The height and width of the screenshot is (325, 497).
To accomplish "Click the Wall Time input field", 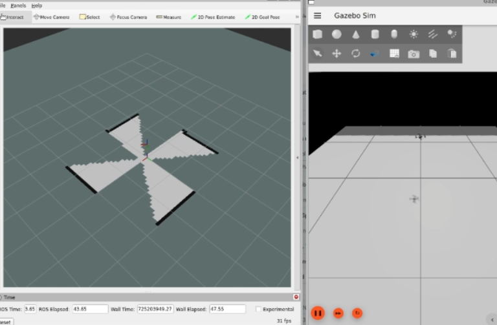I will (155, 309).
